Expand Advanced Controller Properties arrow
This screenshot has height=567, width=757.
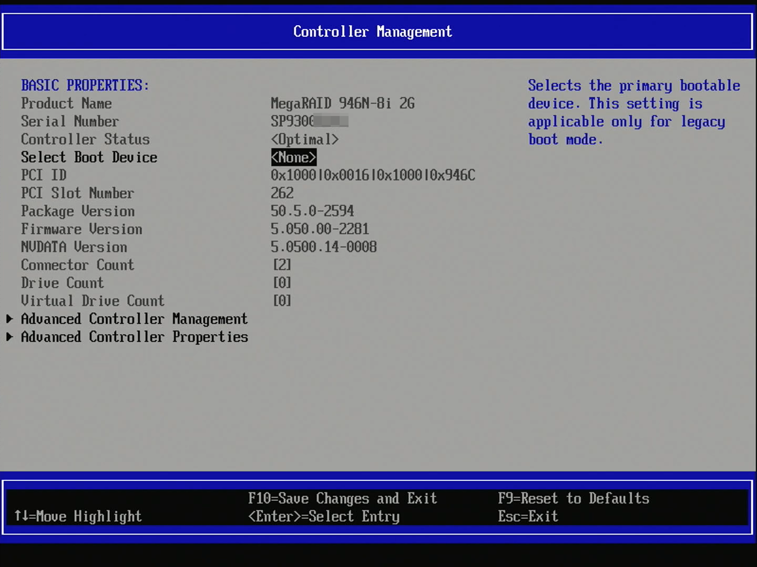9,337
